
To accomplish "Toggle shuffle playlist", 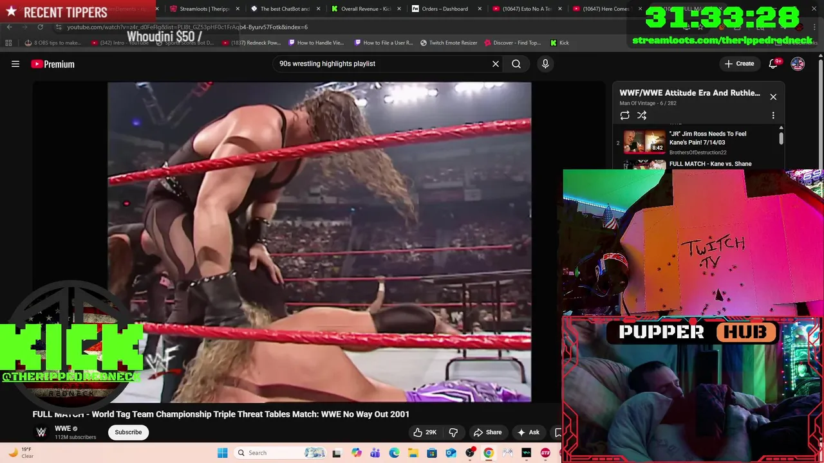I will pos(642,115).
